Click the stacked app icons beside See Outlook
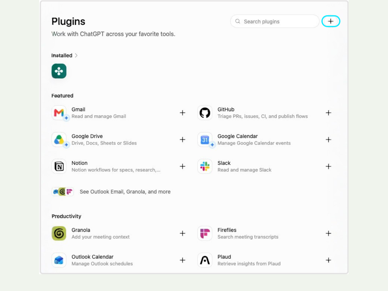Viewport: 388px width, 291px height. click(x=63, y=192)
